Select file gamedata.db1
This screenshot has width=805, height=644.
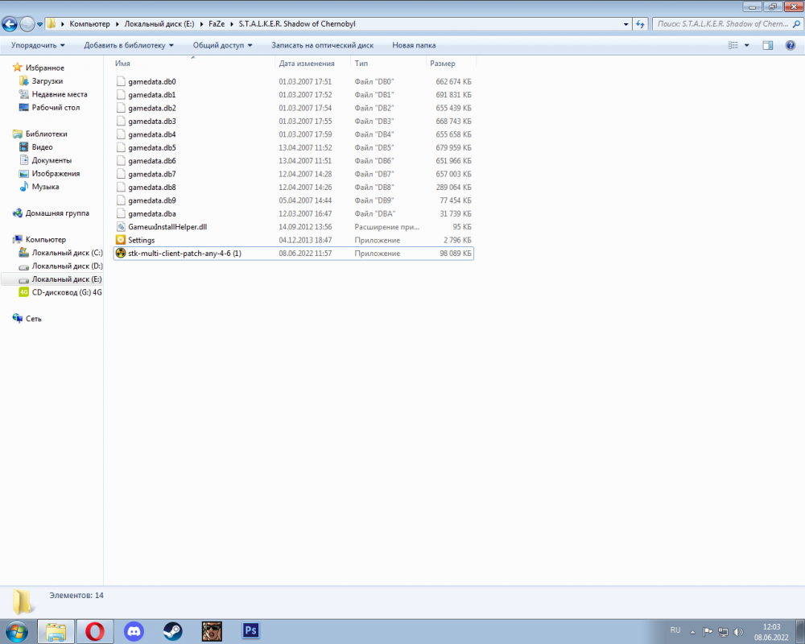[x=151, y=94]
